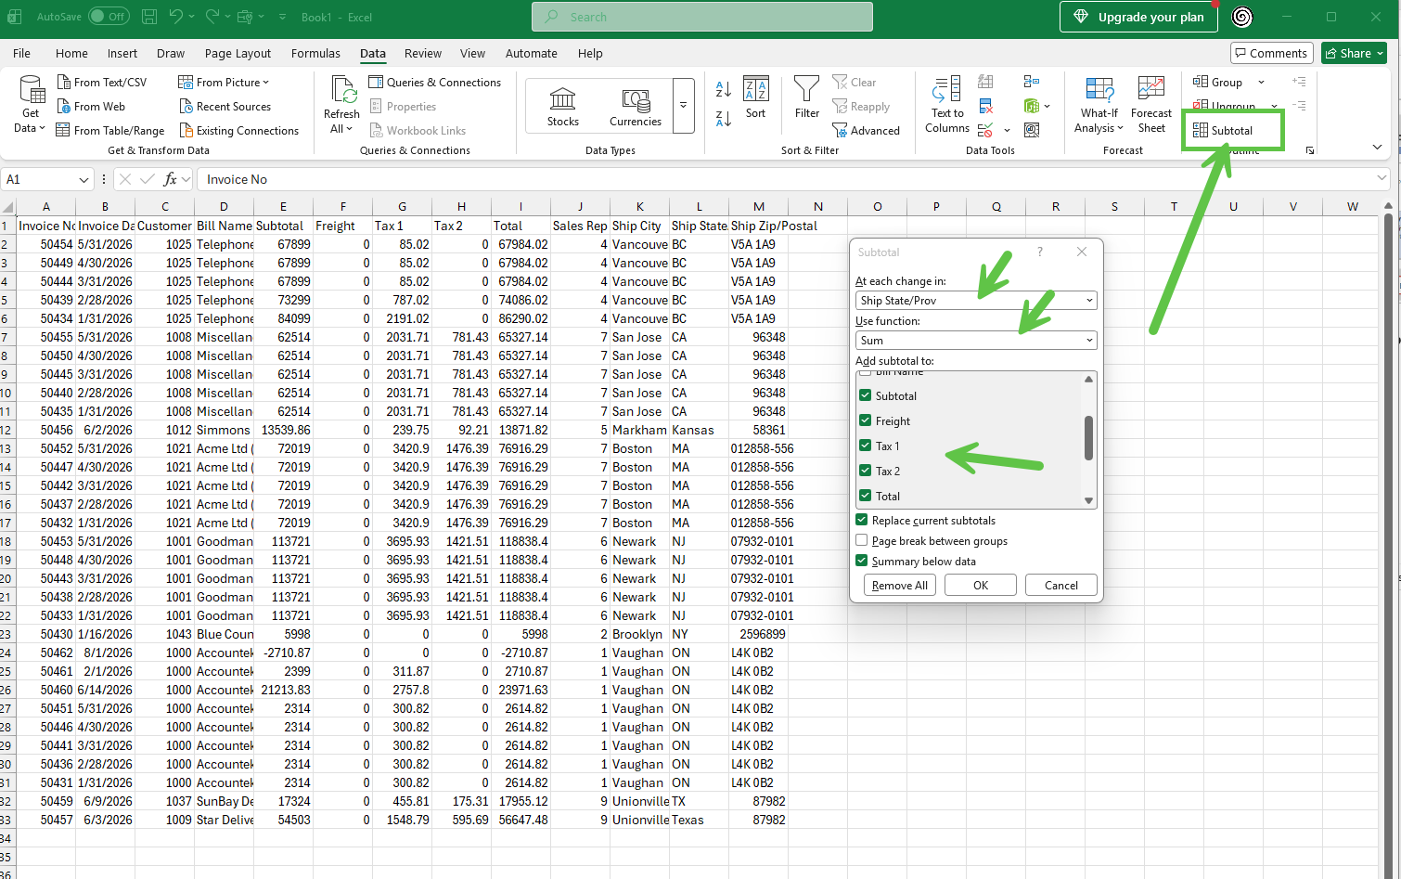This screenshot has height=879, width=1401.
Task: Collapse the ribbon chevron
Action: [1378, 147]
